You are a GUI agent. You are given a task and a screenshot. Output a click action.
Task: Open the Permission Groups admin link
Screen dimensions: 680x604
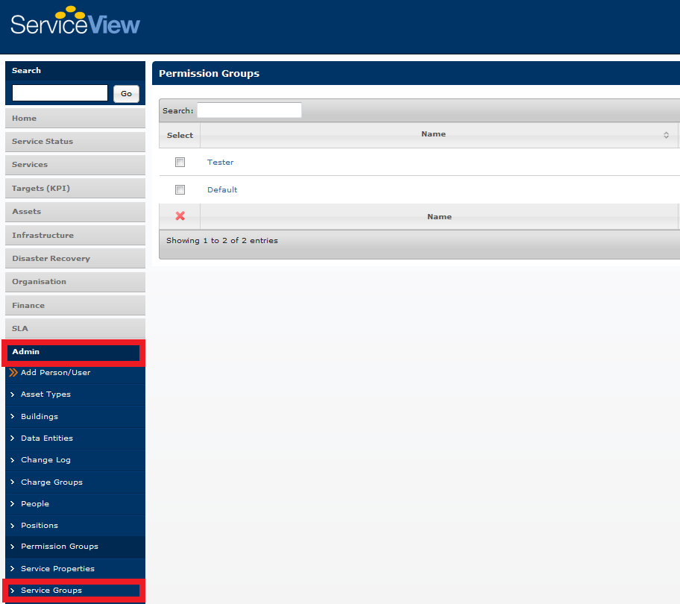[x=60, y=547]
